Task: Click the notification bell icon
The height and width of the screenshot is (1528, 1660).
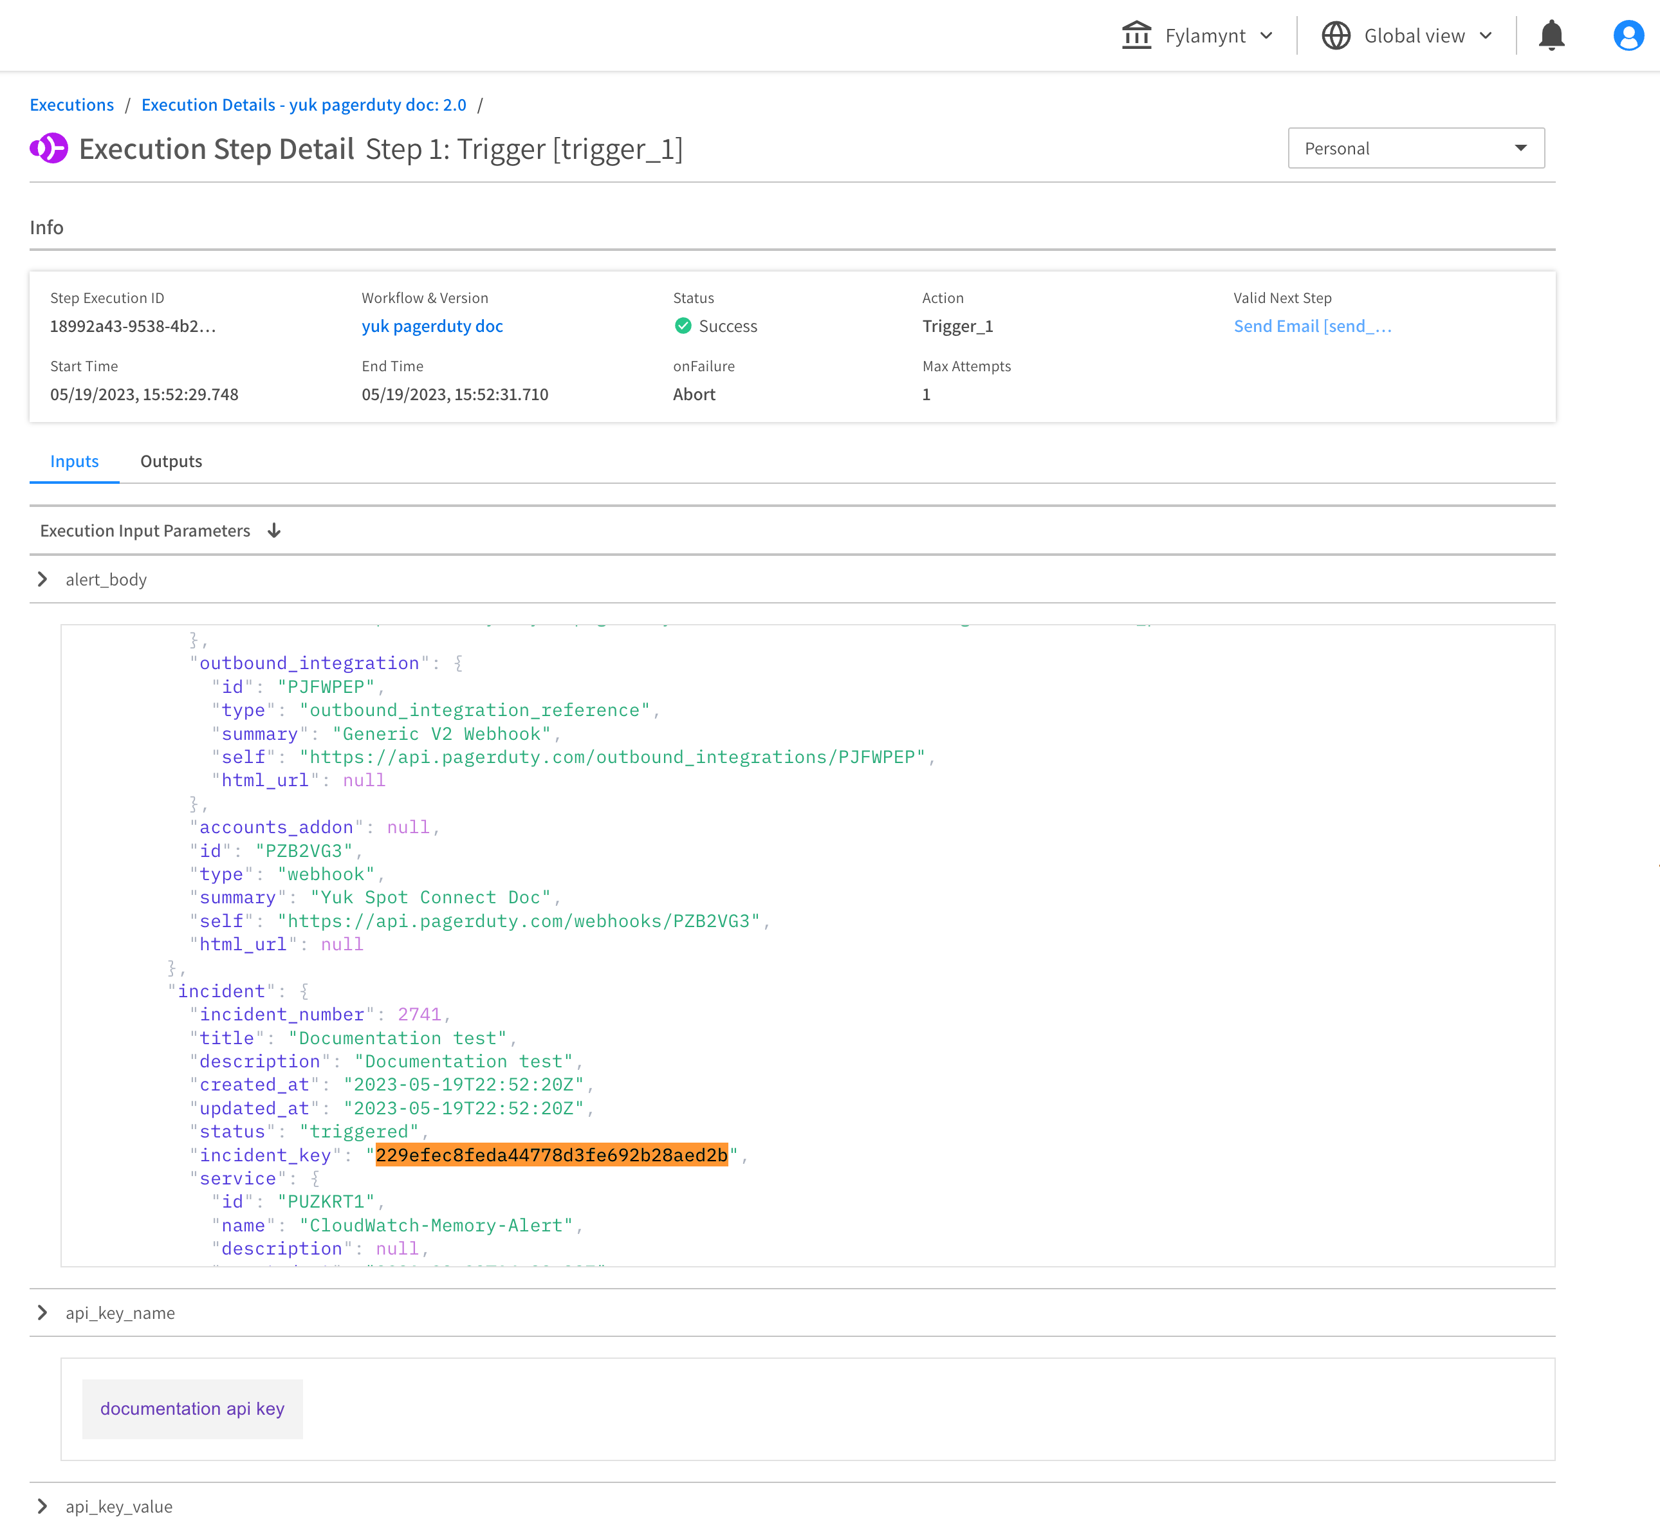Action: click(1551, 35)
